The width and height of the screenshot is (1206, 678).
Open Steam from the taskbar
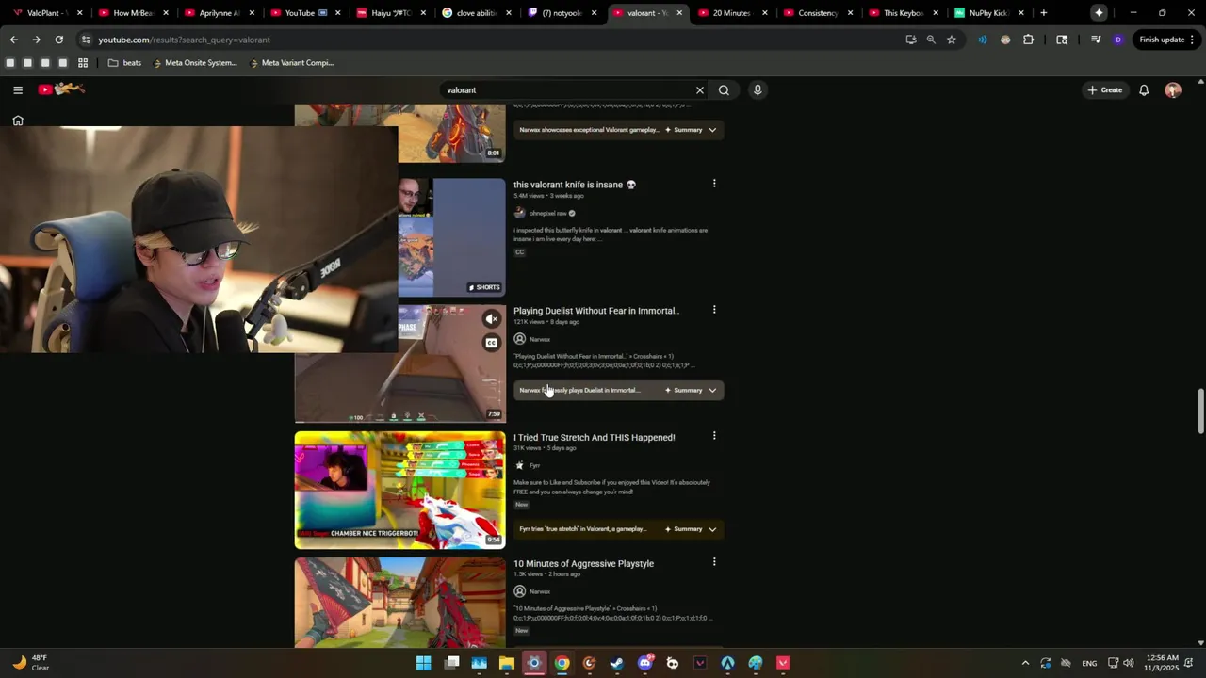pyautogui.click(x=617, y=663)
